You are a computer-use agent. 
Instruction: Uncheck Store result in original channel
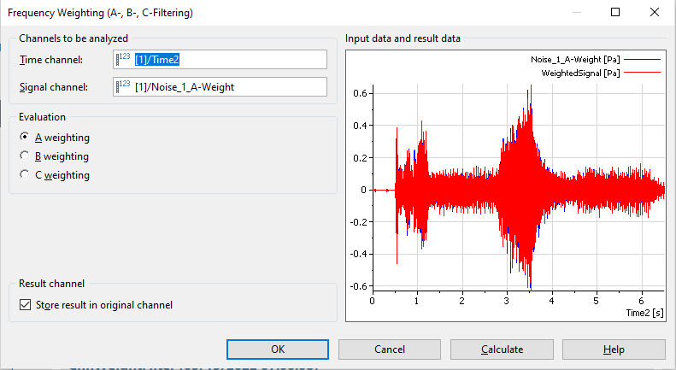click(25, 304)
